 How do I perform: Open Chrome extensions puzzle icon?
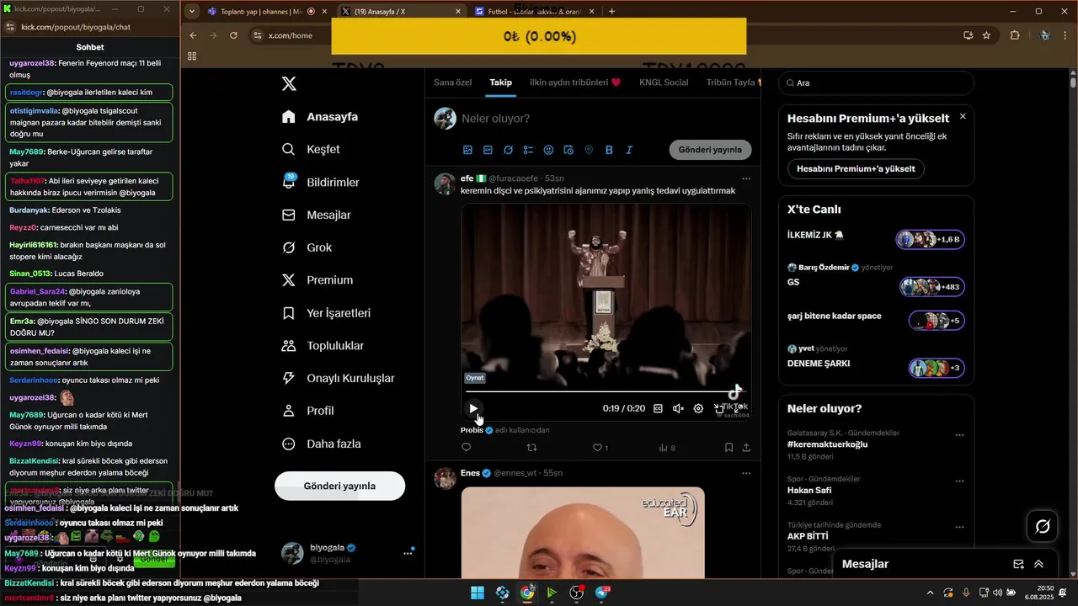tap(1015, 35)
